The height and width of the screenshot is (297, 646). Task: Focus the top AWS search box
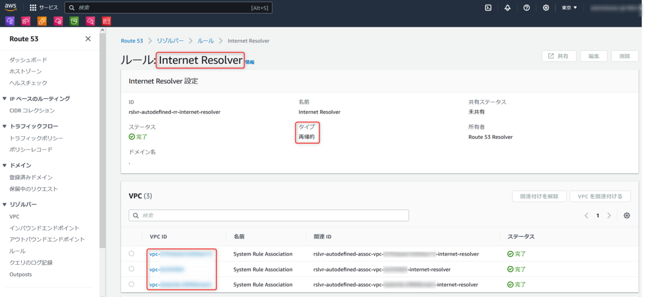pos(168,8)
